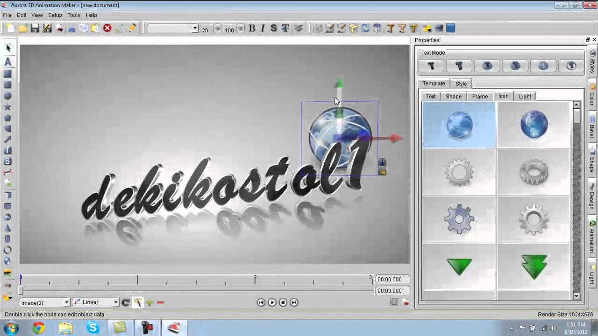Choose the third Text Mode sphere button
This screenshot has height=336, width=598.
[x=487, y=66]
